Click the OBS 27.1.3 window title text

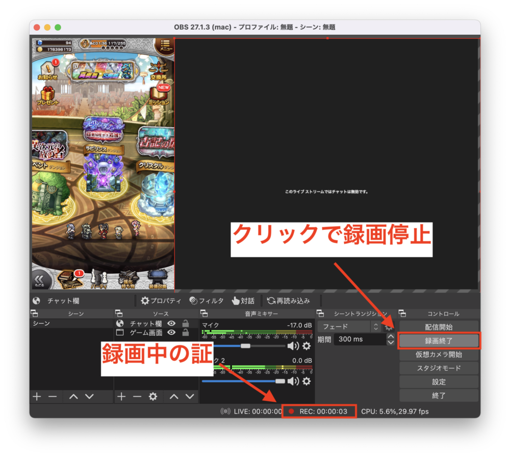[254, 27]
